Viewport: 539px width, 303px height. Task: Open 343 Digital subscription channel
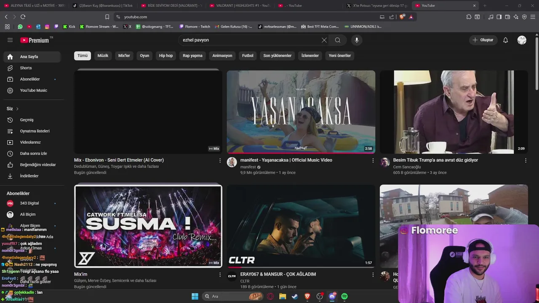32,203
